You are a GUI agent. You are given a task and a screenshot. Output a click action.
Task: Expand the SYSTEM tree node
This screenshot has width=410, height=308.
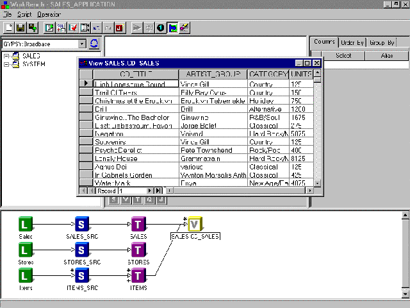[6, 64]
